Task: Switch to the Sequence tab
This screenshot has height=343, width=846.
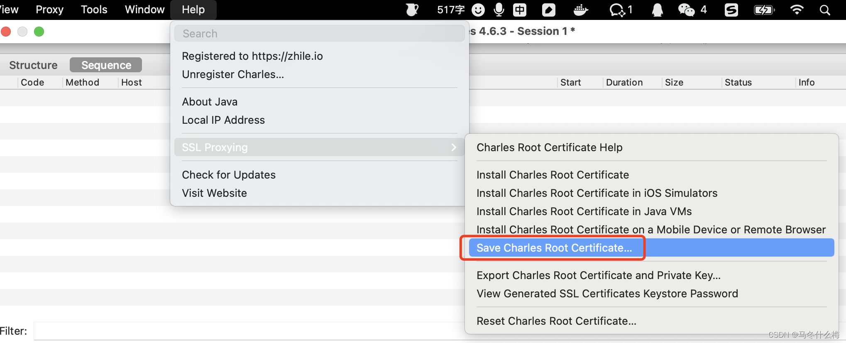Action: tap(106, 65)
